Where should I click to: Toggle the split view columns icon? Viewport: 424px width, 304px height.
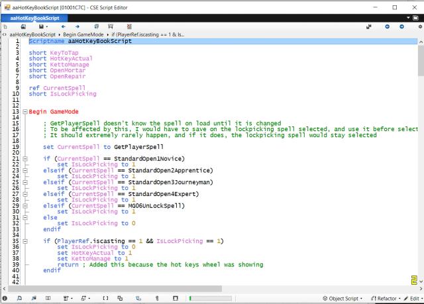(48, 298)
